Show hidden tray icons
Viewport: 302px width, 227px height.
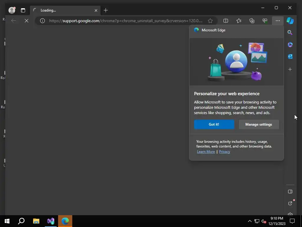click(250, 221)
